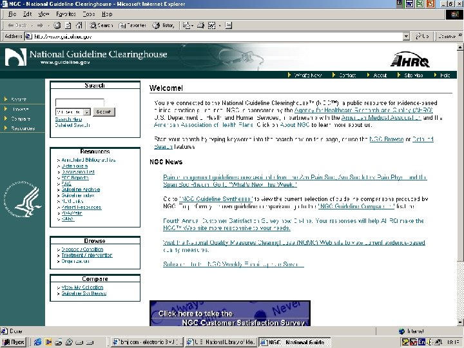Open the Edit menu

coord(27,14)
